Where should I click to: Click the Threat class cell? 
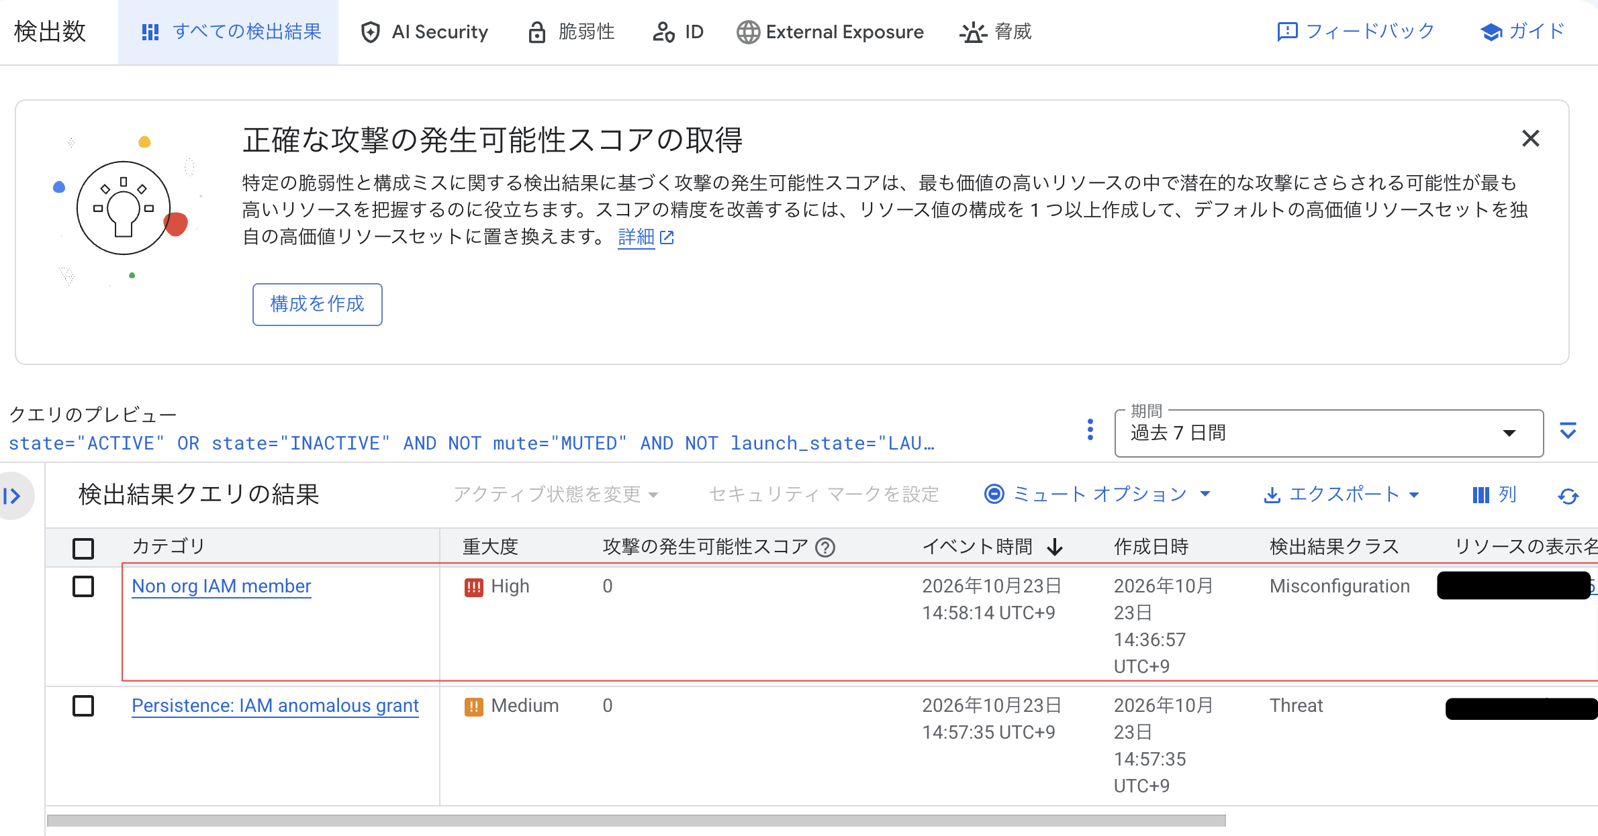click(x=1296, y=706)
